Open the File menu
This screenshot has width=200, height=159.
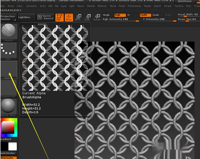[x=56, y=6]
